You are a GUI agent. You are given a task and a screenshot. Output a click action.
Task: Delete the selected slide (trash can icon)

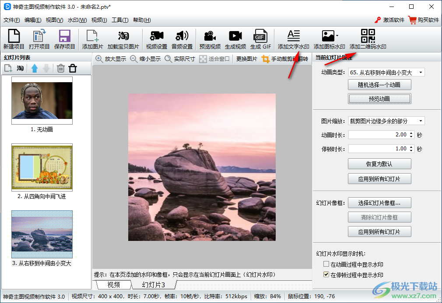pos(60,68)
